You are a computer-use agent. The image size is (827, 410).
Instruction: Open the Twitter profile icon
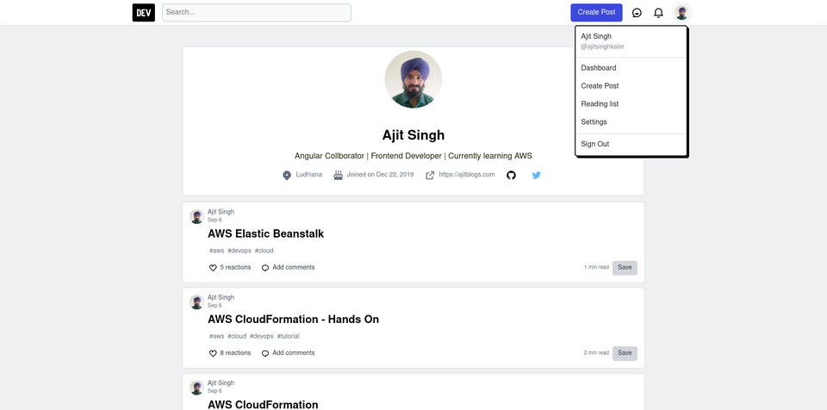[x=537, y=175]
